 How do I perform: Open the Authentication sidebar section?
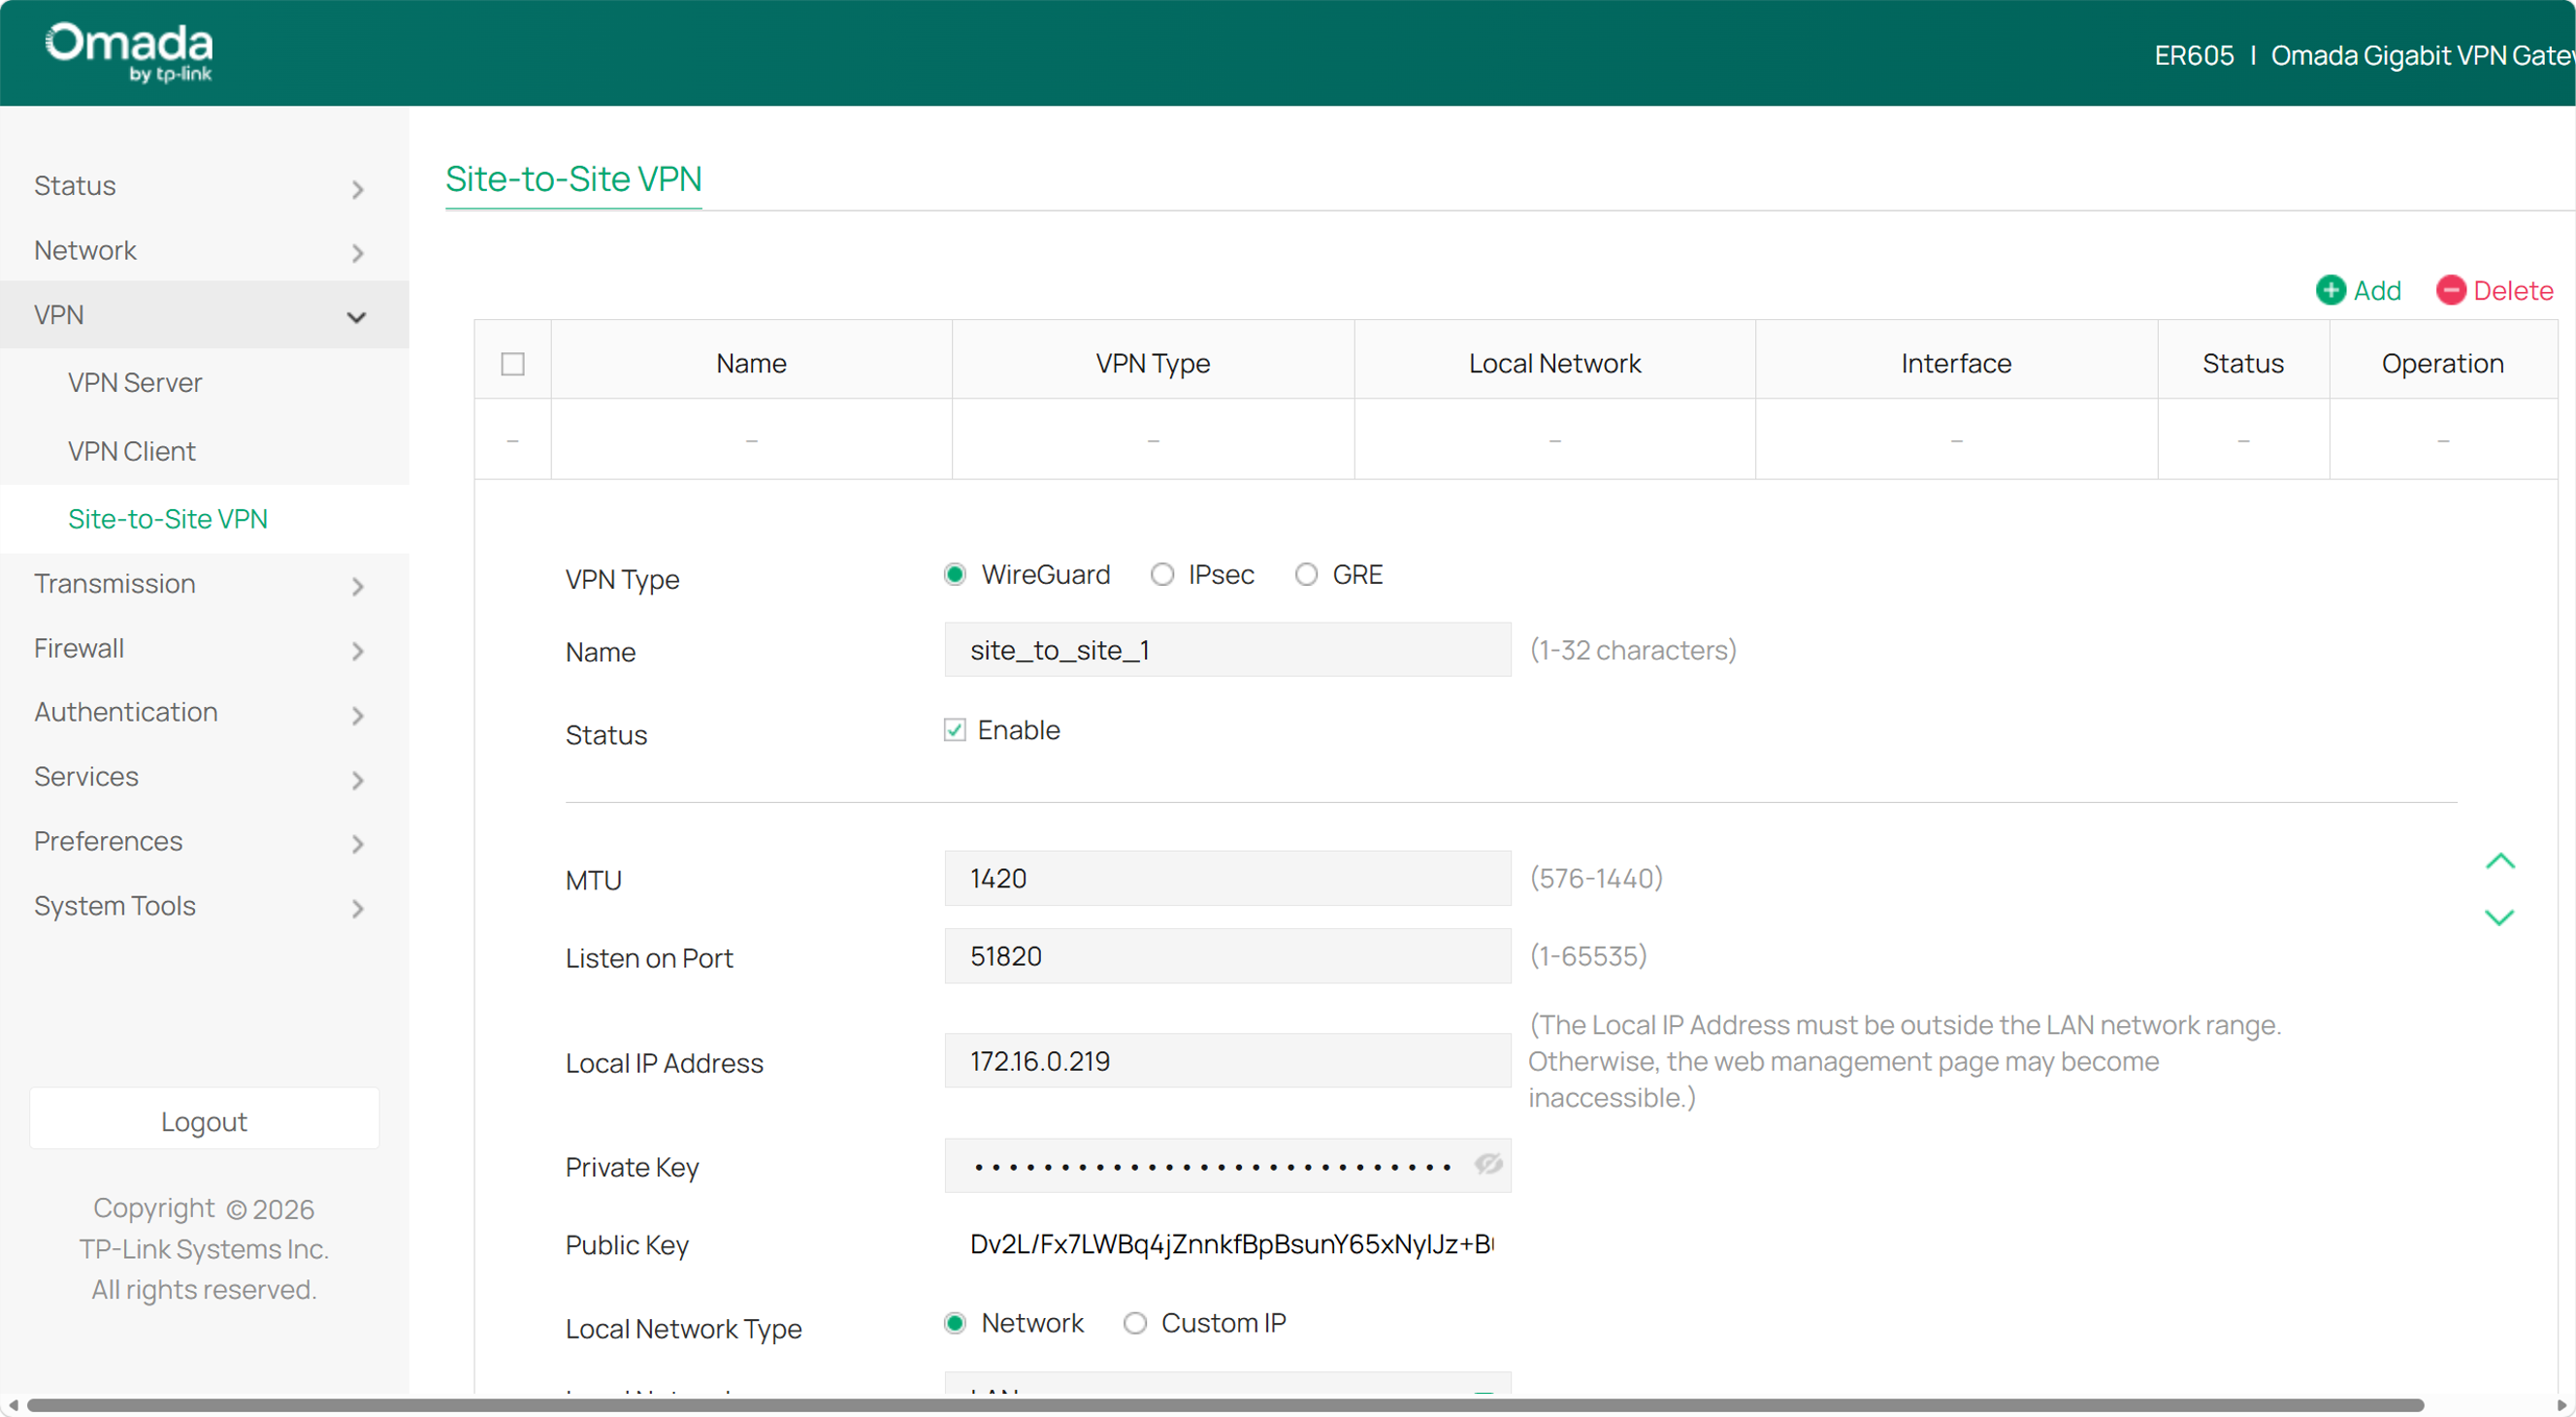pos(204,713)
